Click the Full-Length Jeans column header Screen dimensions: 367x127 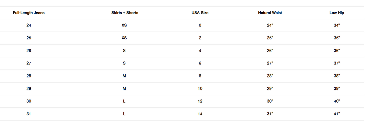(29, 13)
